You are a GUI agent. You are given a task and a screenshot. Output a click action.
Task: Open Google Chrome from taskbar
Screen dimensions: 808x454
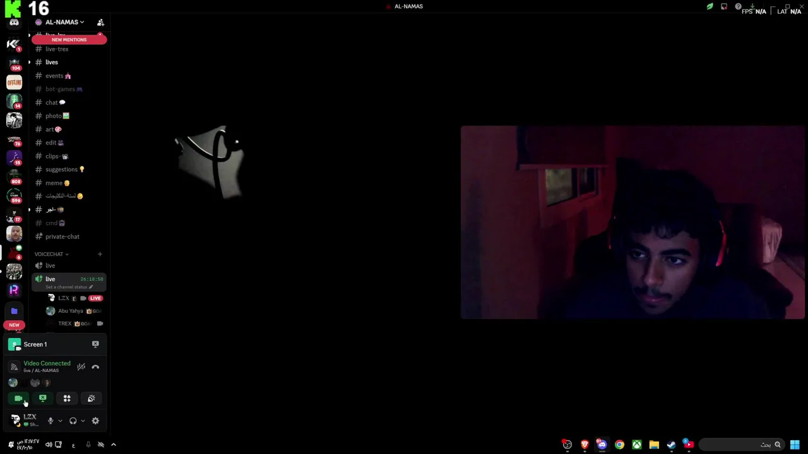619,445
